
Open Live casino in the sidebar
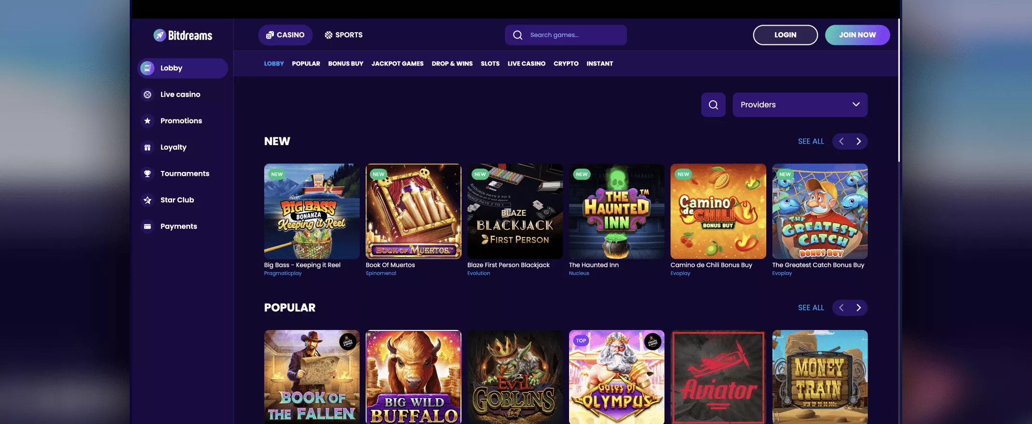click(183, 94)
